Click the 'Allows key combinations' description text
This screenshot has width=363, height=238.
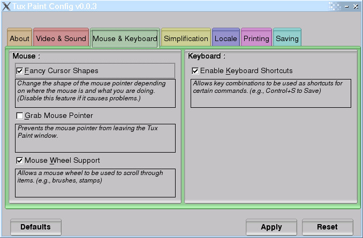tap(271, 93)
